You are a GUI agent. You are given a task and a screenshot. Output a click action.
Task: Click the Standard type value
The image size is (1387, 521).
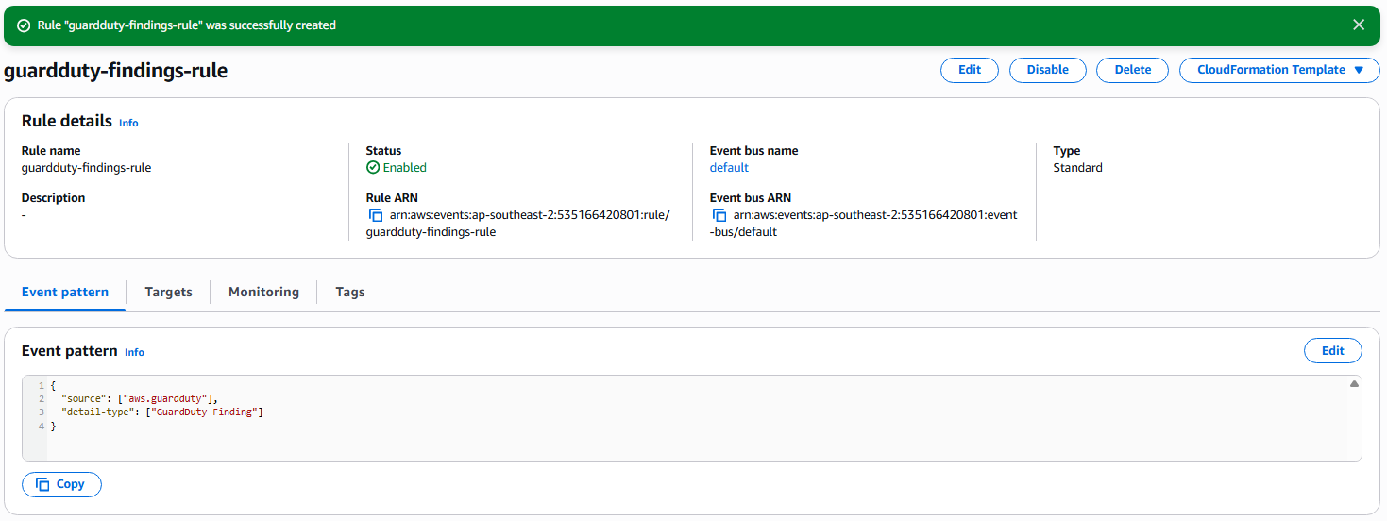1077,168
